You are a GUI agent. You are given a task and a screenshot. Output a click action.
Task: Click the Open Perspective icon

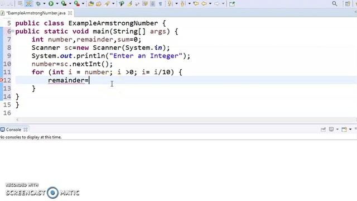[x=348, y=4]
